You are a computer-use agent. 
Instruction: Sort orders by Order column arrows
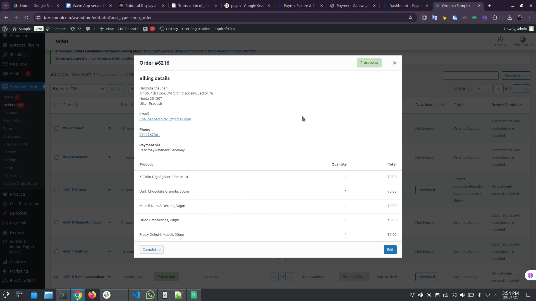tap(76, 105)
